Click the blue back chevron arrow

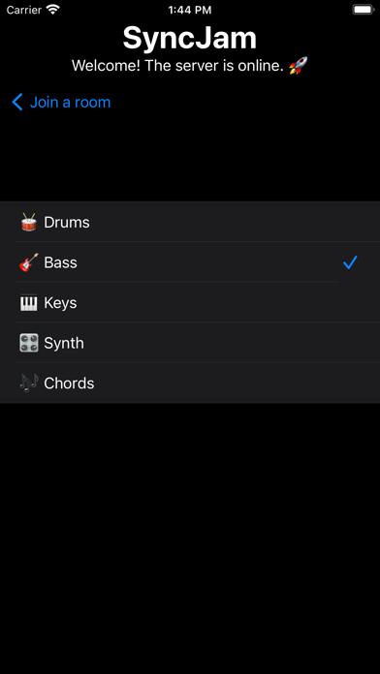coord(17,103)
